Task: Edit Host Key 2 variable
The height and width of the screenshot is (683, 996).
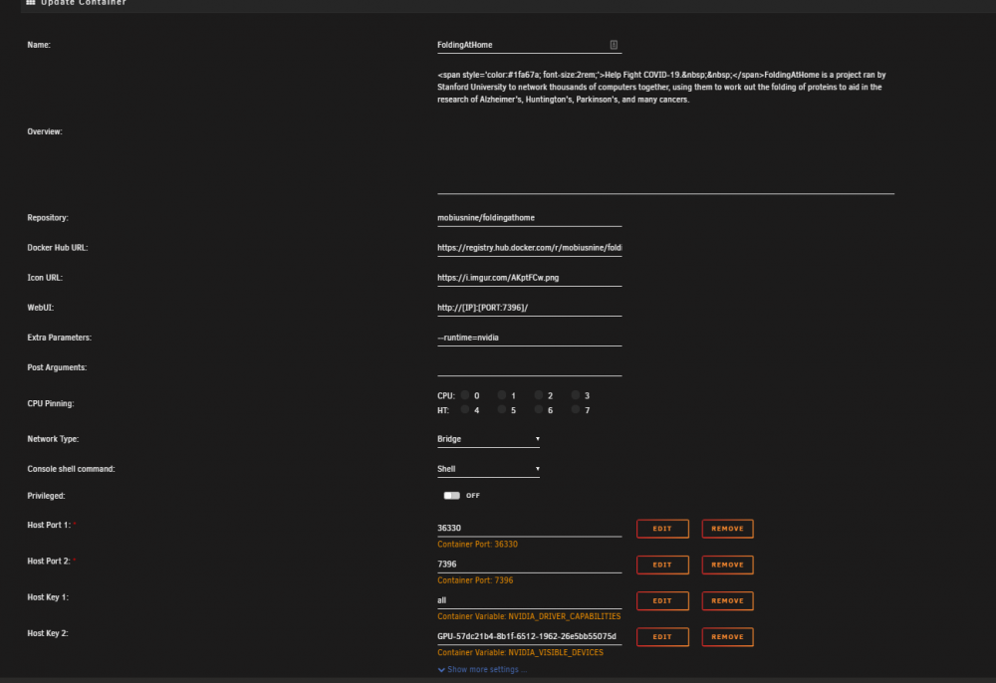Action: [662, 636]
